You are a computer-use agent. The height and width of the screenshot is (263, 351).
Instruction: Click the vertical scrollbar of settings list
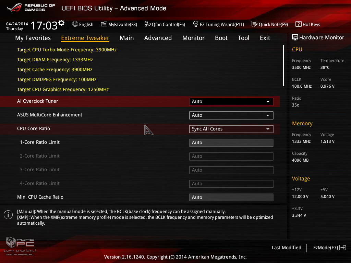[x=283, y=65]
